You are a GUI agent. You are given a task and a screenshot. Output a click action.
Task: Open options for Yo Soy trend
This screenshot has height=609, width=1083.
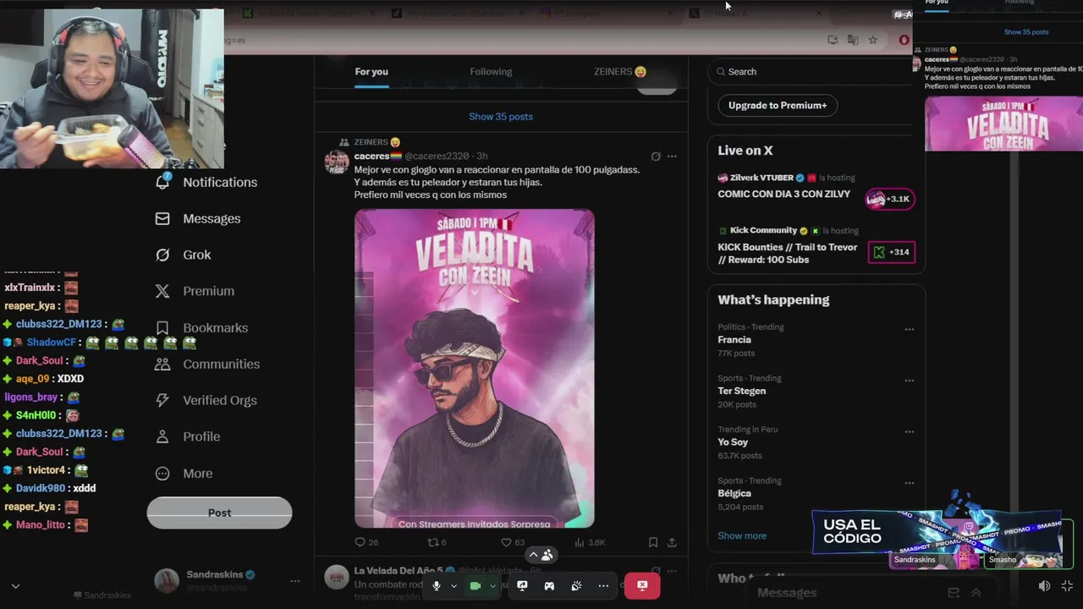(909, 431)
